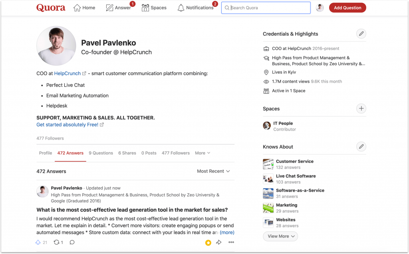Open the Home feed icon
The height and width of the screenshot is (254, 409).
click(77, 8)
